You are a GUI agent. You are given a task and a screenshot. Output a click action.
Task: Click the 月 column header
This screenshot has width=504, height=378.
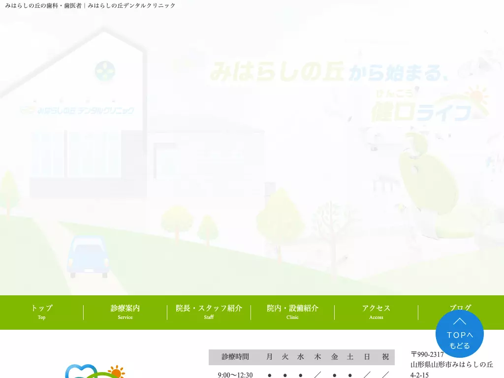269,357
